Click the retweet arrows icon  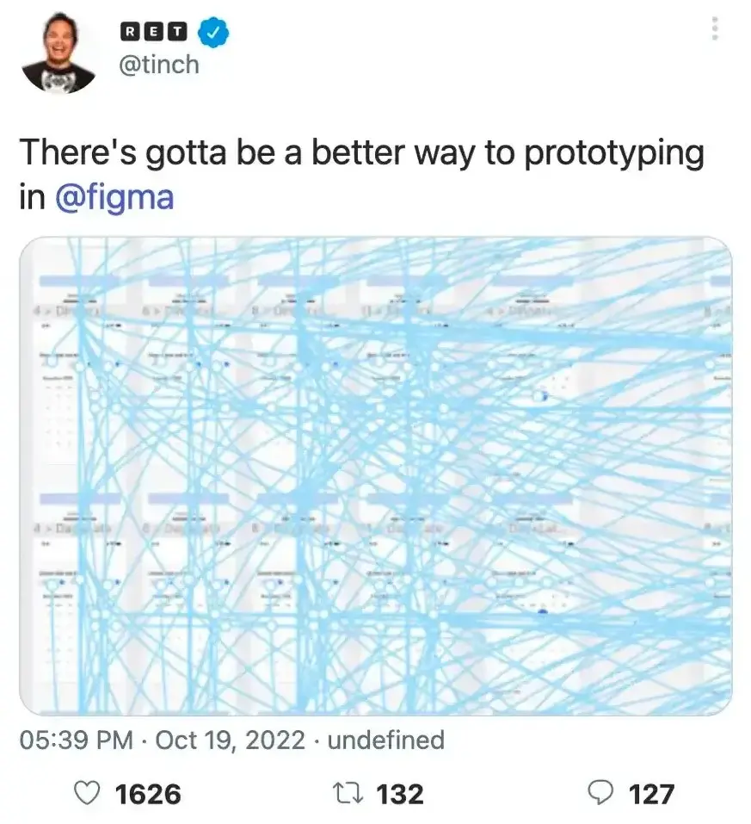coord(354,793)
